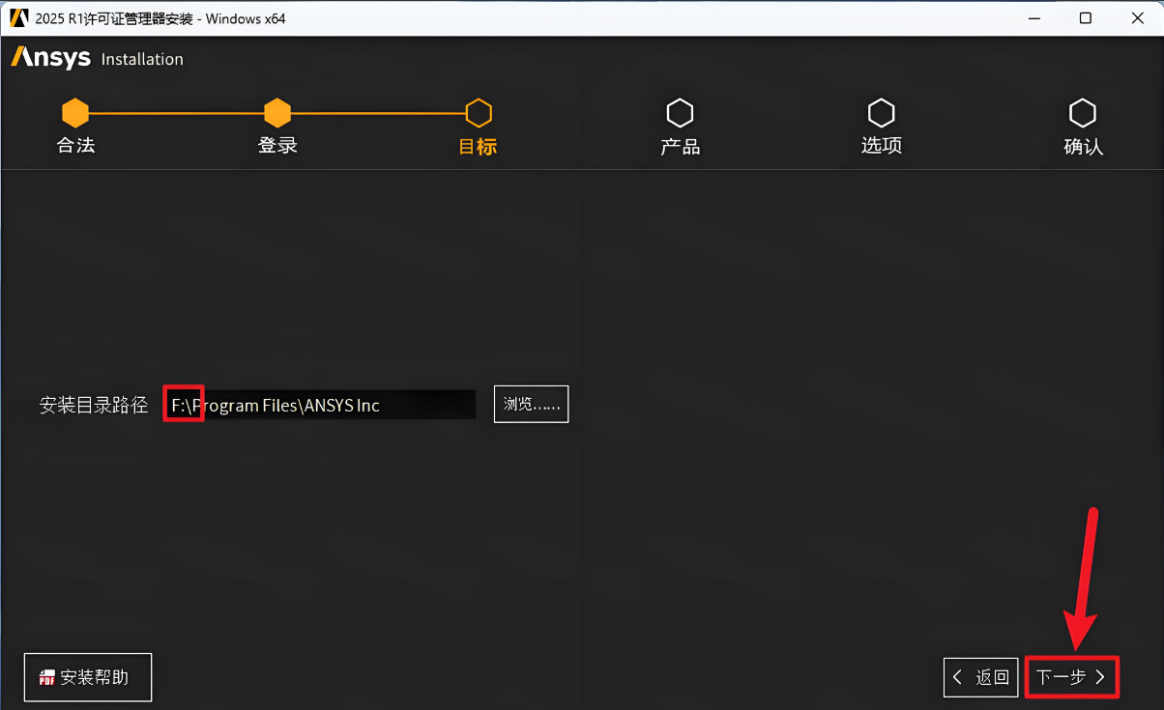Viewport: 1164px width, 710px height.
Task: Click the 下一步 (Next) button
Action: tap(1071, 677)
